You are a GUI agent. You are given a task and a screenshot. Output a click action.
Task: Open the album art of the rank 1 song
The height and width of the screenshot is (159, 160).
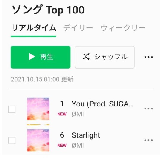point(38,109)
